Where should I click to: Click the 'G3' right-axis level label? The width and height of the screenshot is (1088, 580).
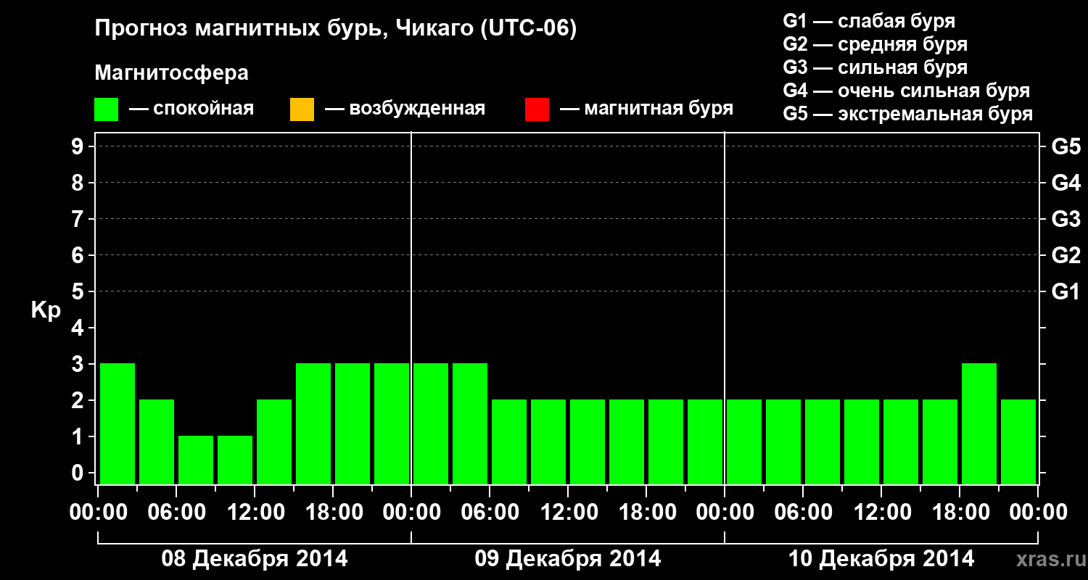[1066, 219]
